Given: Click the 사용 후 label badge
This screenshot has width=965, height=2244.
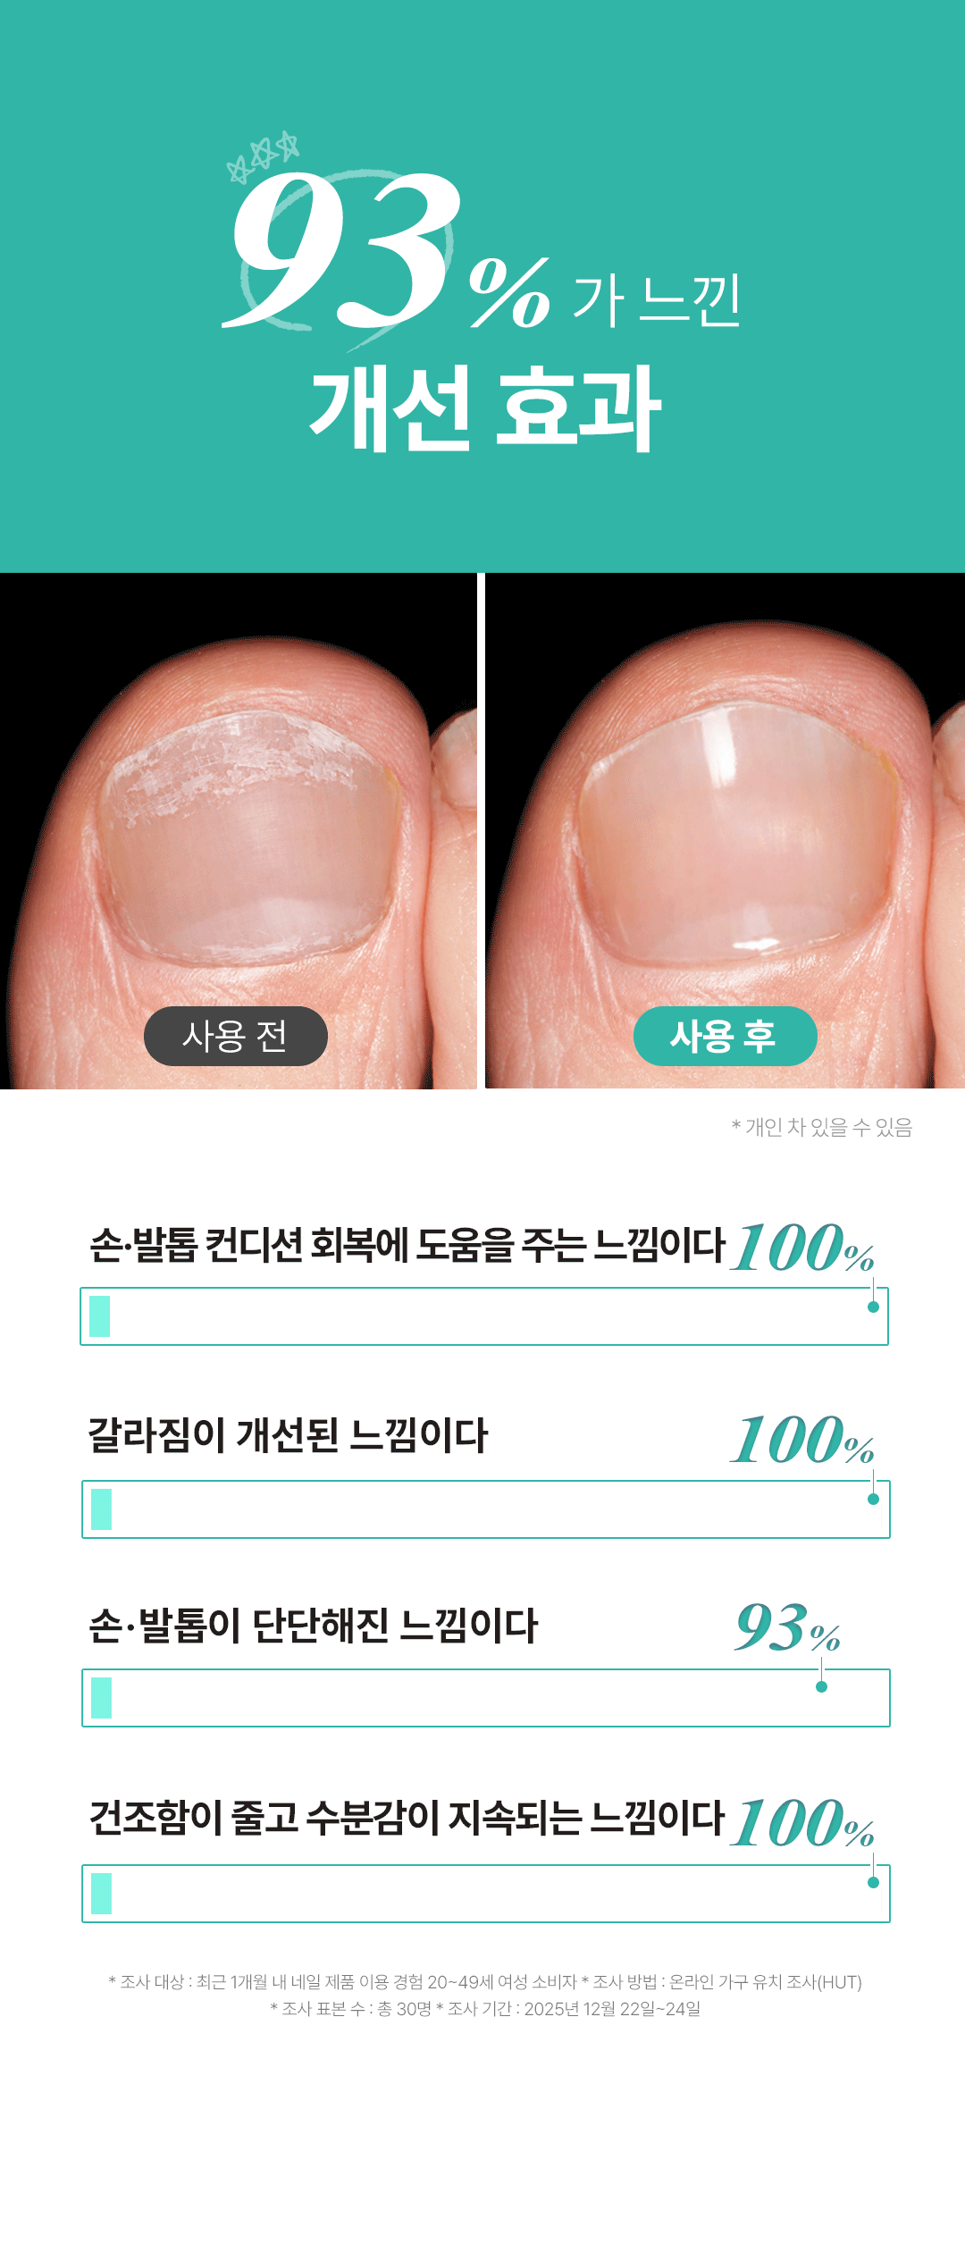Looking at the screenshot, I should 726,1036.
